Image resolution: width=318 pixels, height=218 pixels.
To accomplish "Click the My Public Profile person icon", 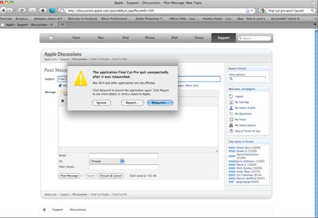I will (231, 108).
